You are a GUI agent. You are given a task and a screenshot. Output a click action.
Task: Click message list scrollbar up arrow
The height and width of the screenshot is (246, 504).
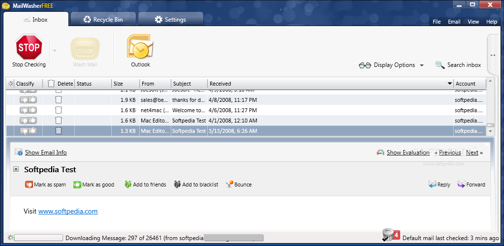pos(490,81)
